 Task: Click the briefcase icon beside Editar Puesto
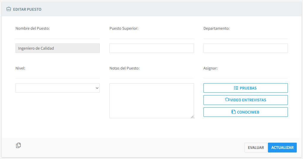click(x=9, y=9)
